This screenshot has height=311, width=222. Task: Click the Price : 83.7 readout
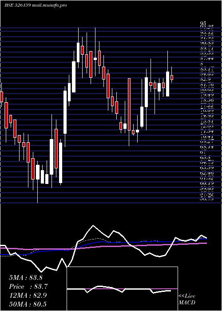click(x=28, y=287)
